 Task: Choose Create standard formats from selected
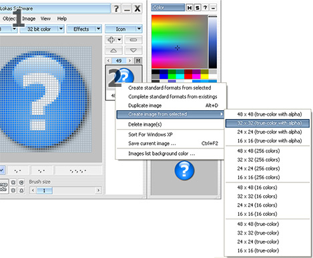170,88
